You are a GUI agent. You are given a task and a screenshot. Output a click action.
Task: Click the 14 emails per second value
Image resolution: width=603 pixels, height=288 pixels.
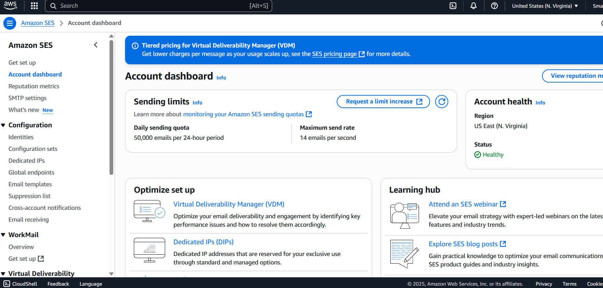click(x=328, y=138)
